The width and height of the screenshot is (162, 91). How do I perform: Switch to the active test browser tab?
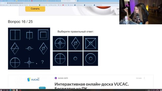tap(69, 1)
